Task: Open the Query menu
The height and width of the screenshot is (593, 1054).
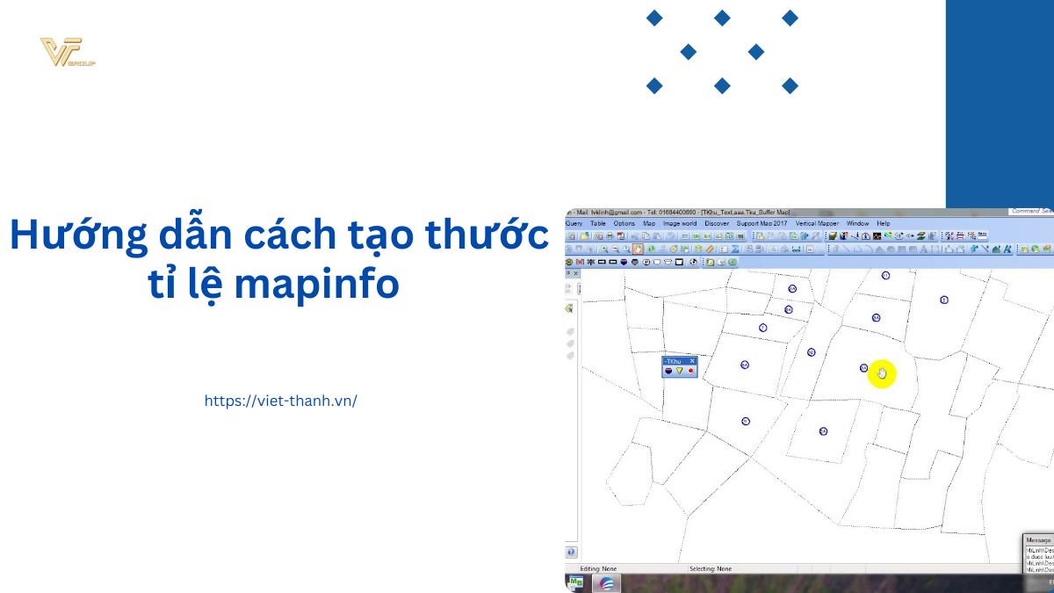Action: click(574, 223)
